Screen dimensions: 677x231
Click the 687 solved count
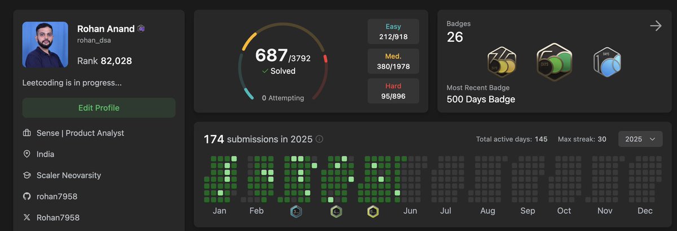pyautogui.click(x=271, y=55)
